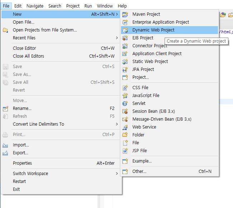The width and height of the screenshot is (233, 208).
Task: Expand the Switch Workspace submenu arrow
Action: click(117, 174)
